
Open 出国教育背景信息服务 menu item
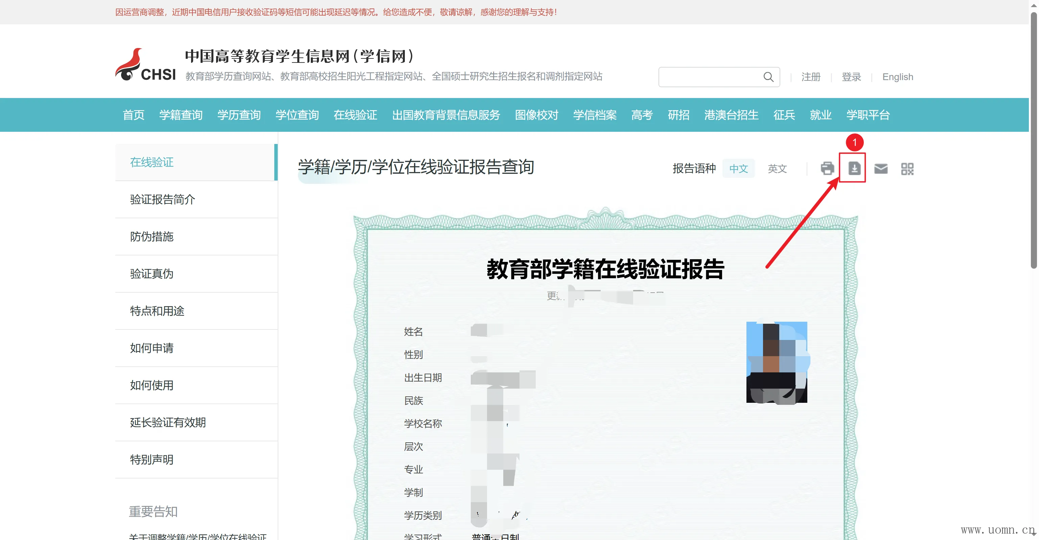coord(446,115)
